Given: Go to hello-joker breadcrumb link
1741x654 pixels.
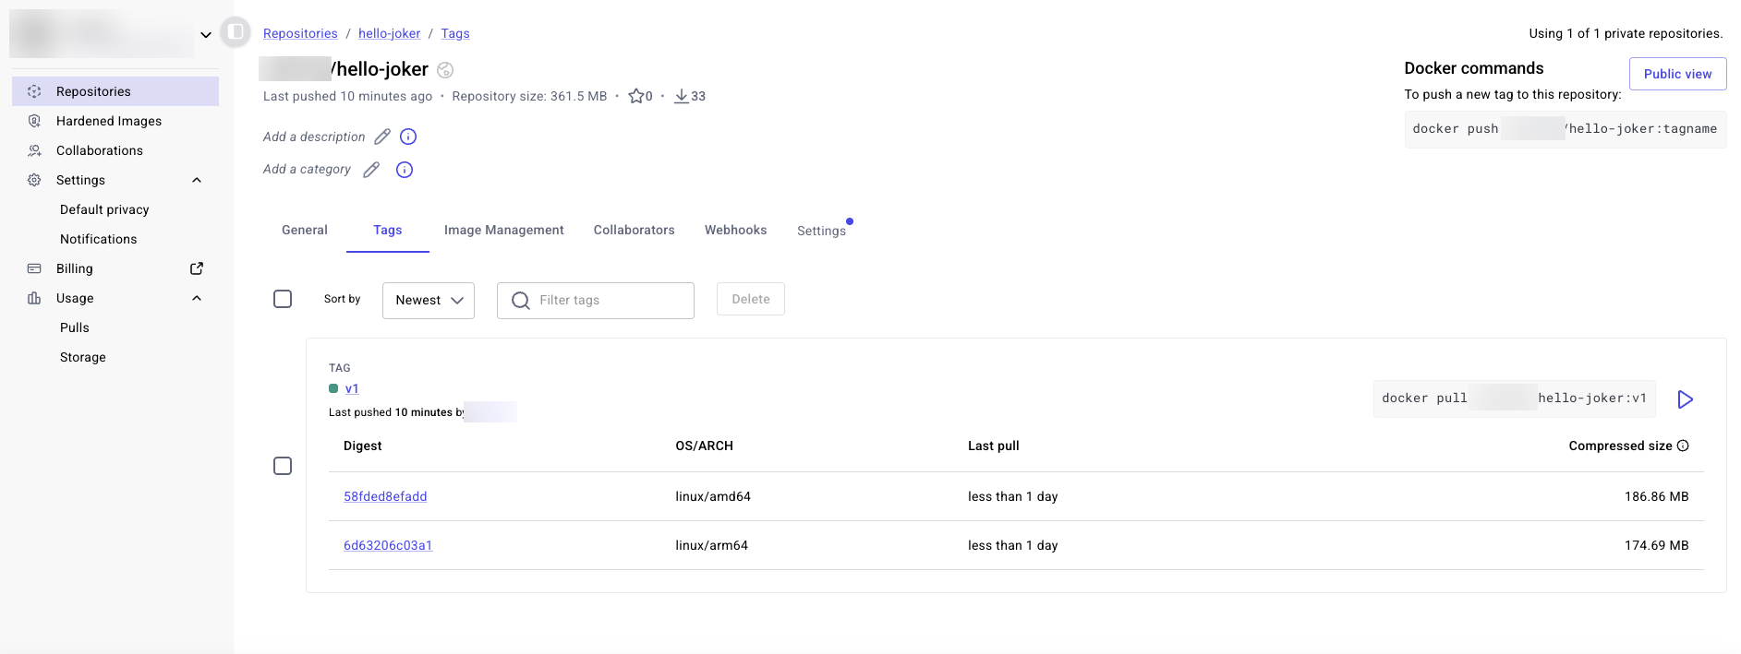Looking at the screenshot, I should [x=389, y=33].
